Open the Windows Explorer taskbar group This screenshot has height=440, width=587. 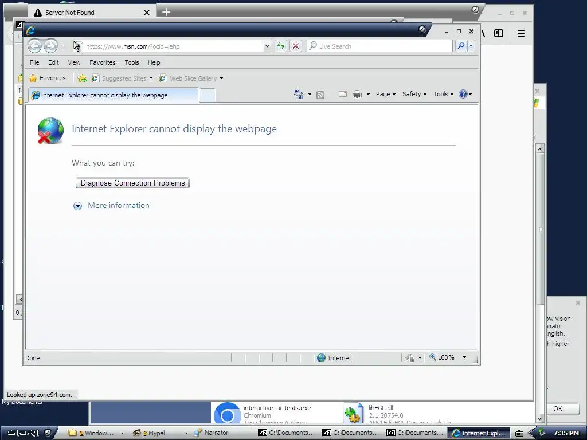96,433
